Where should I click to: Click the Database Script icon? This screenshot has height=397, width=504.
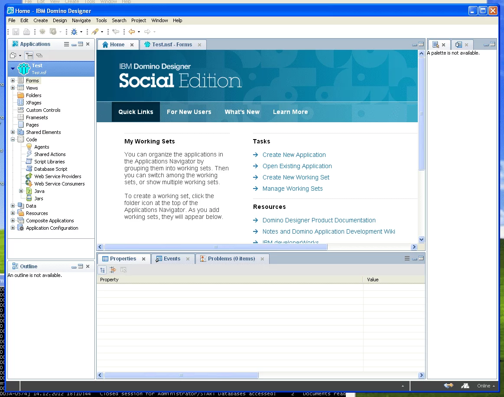29,169
